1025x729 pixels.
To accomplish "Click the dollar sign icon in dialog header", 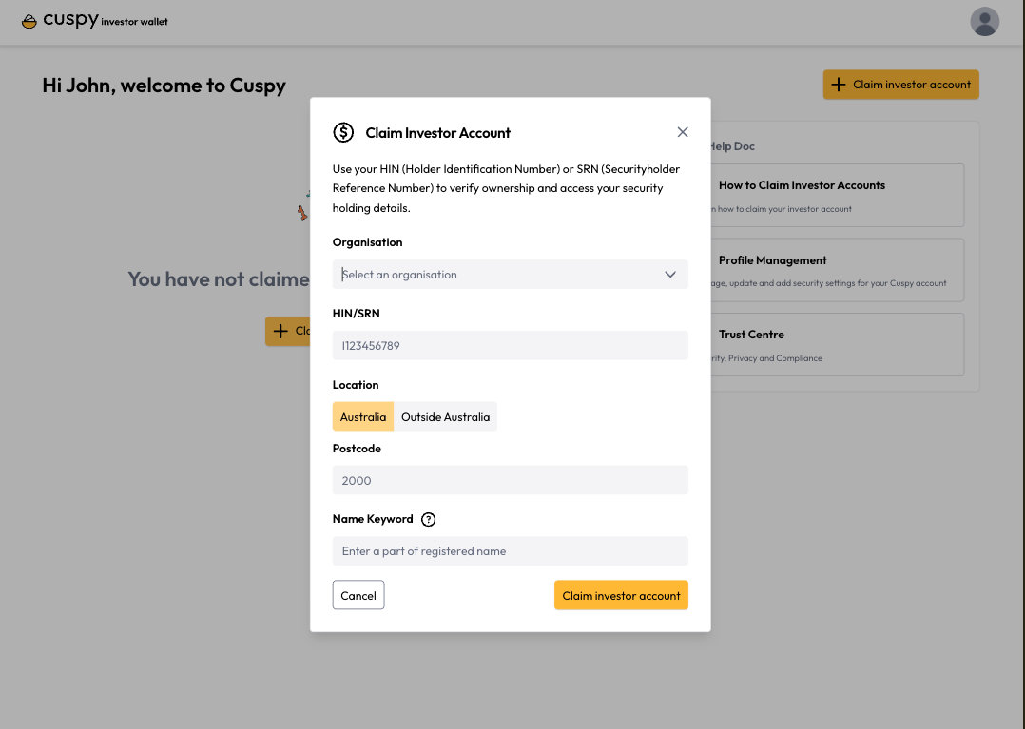I will [343, 133].
